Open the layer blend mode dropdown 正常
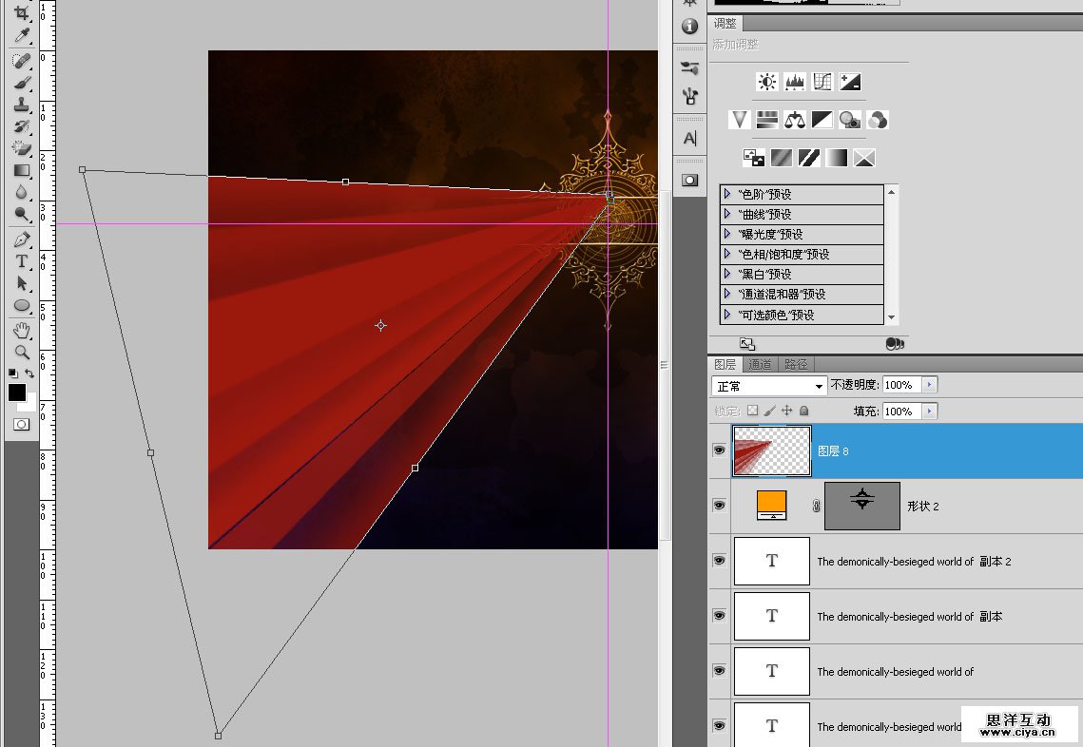This screenshot has width=1083, height=747. (769, 386)
